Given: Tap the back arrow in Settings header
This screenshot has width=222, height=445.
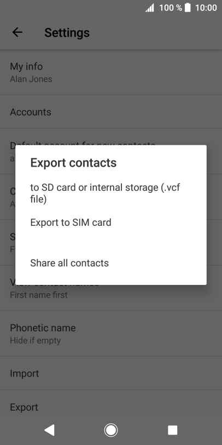Looking at the screenshot, I should (17, 32).
